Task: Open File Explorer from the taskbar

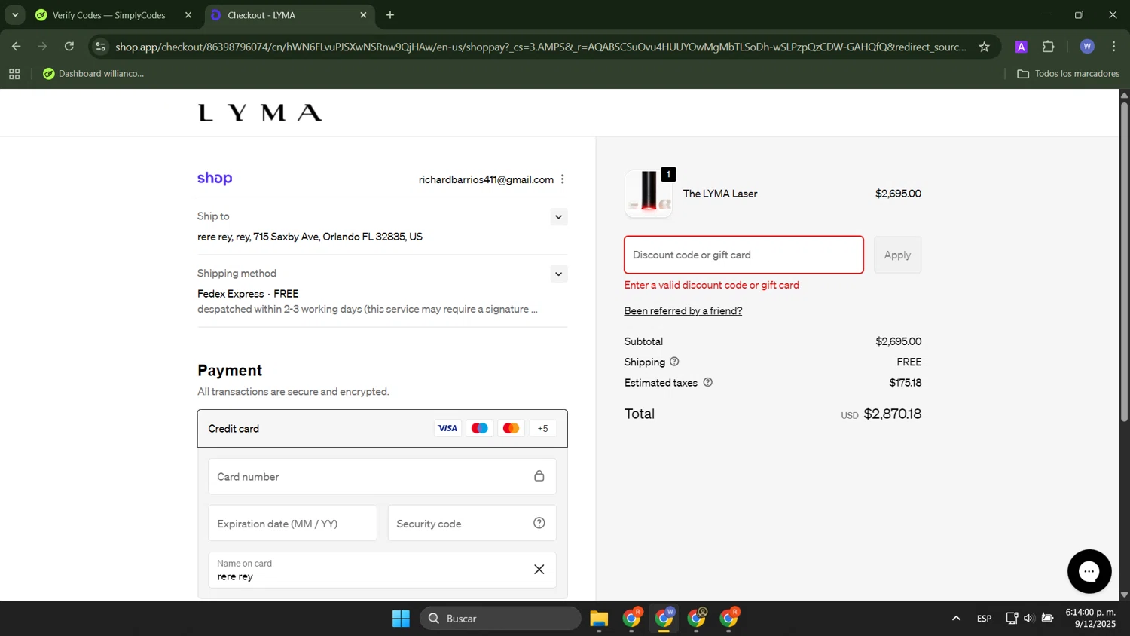Action: coord(599,619)
